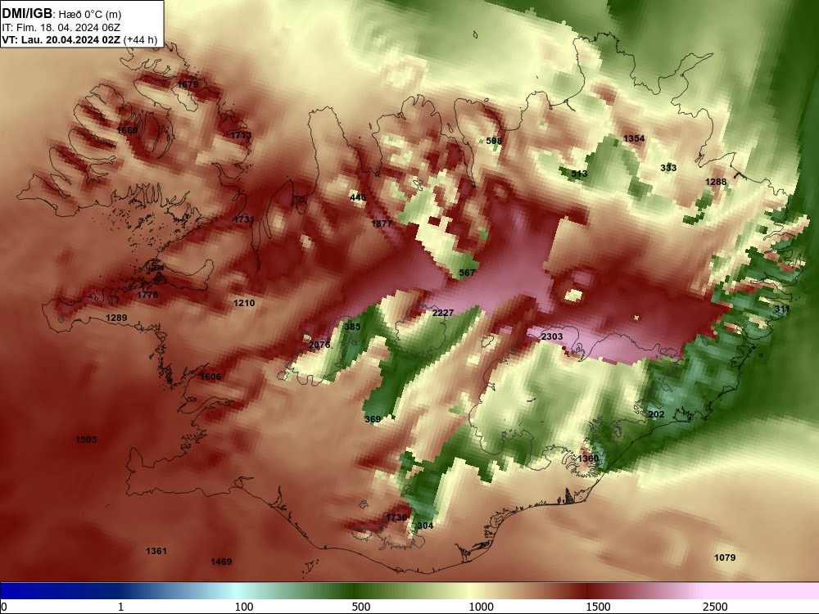
Task: Click the value 2303 on the map
Action: coord(552,336)
